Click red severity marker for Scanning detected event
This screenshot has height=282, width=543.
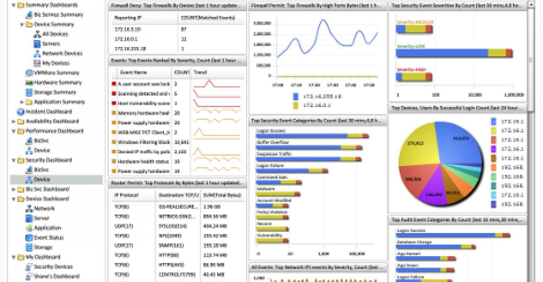coord(114,94)
